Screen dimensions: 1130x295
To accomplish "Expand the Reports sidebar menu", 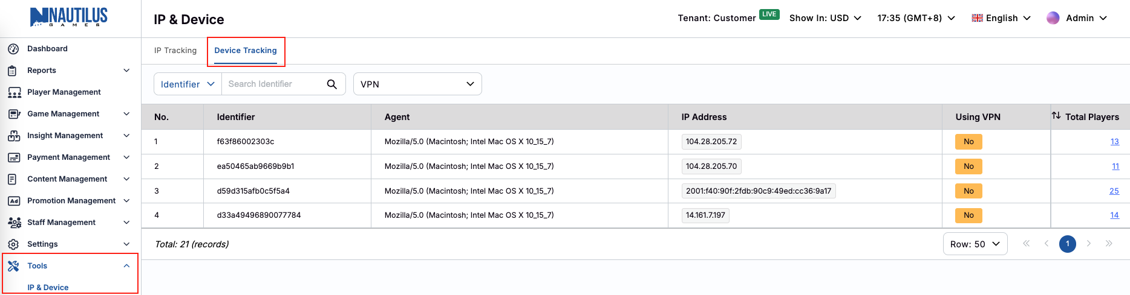I will pyautogui.click(x=70, y=71).
